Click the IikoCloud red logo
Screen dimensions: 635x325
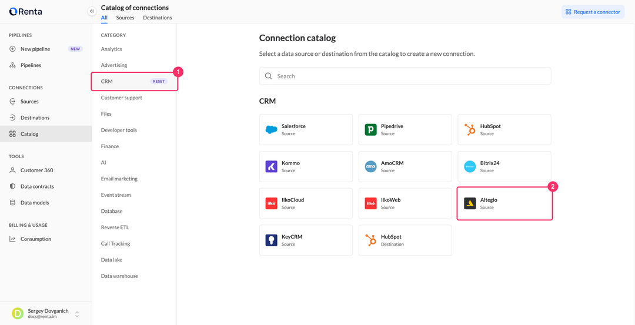271,203
